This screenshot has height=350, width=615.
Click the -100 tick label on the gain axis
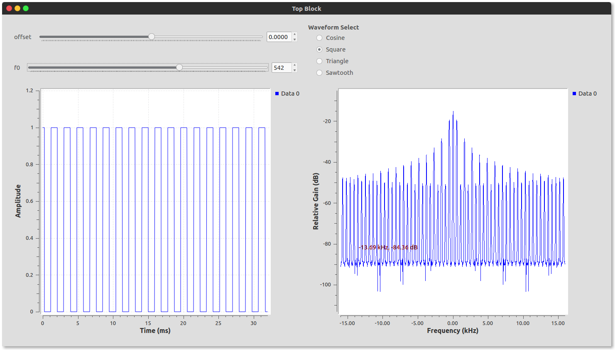(326, 285)
